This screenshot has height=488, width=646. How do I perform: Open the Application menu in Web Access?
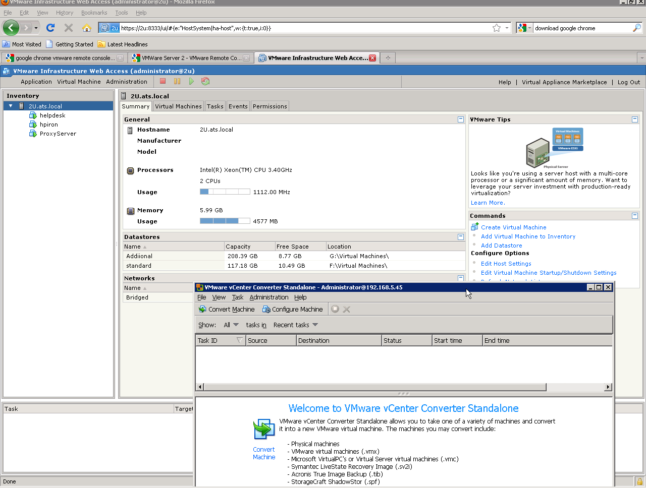36,82
